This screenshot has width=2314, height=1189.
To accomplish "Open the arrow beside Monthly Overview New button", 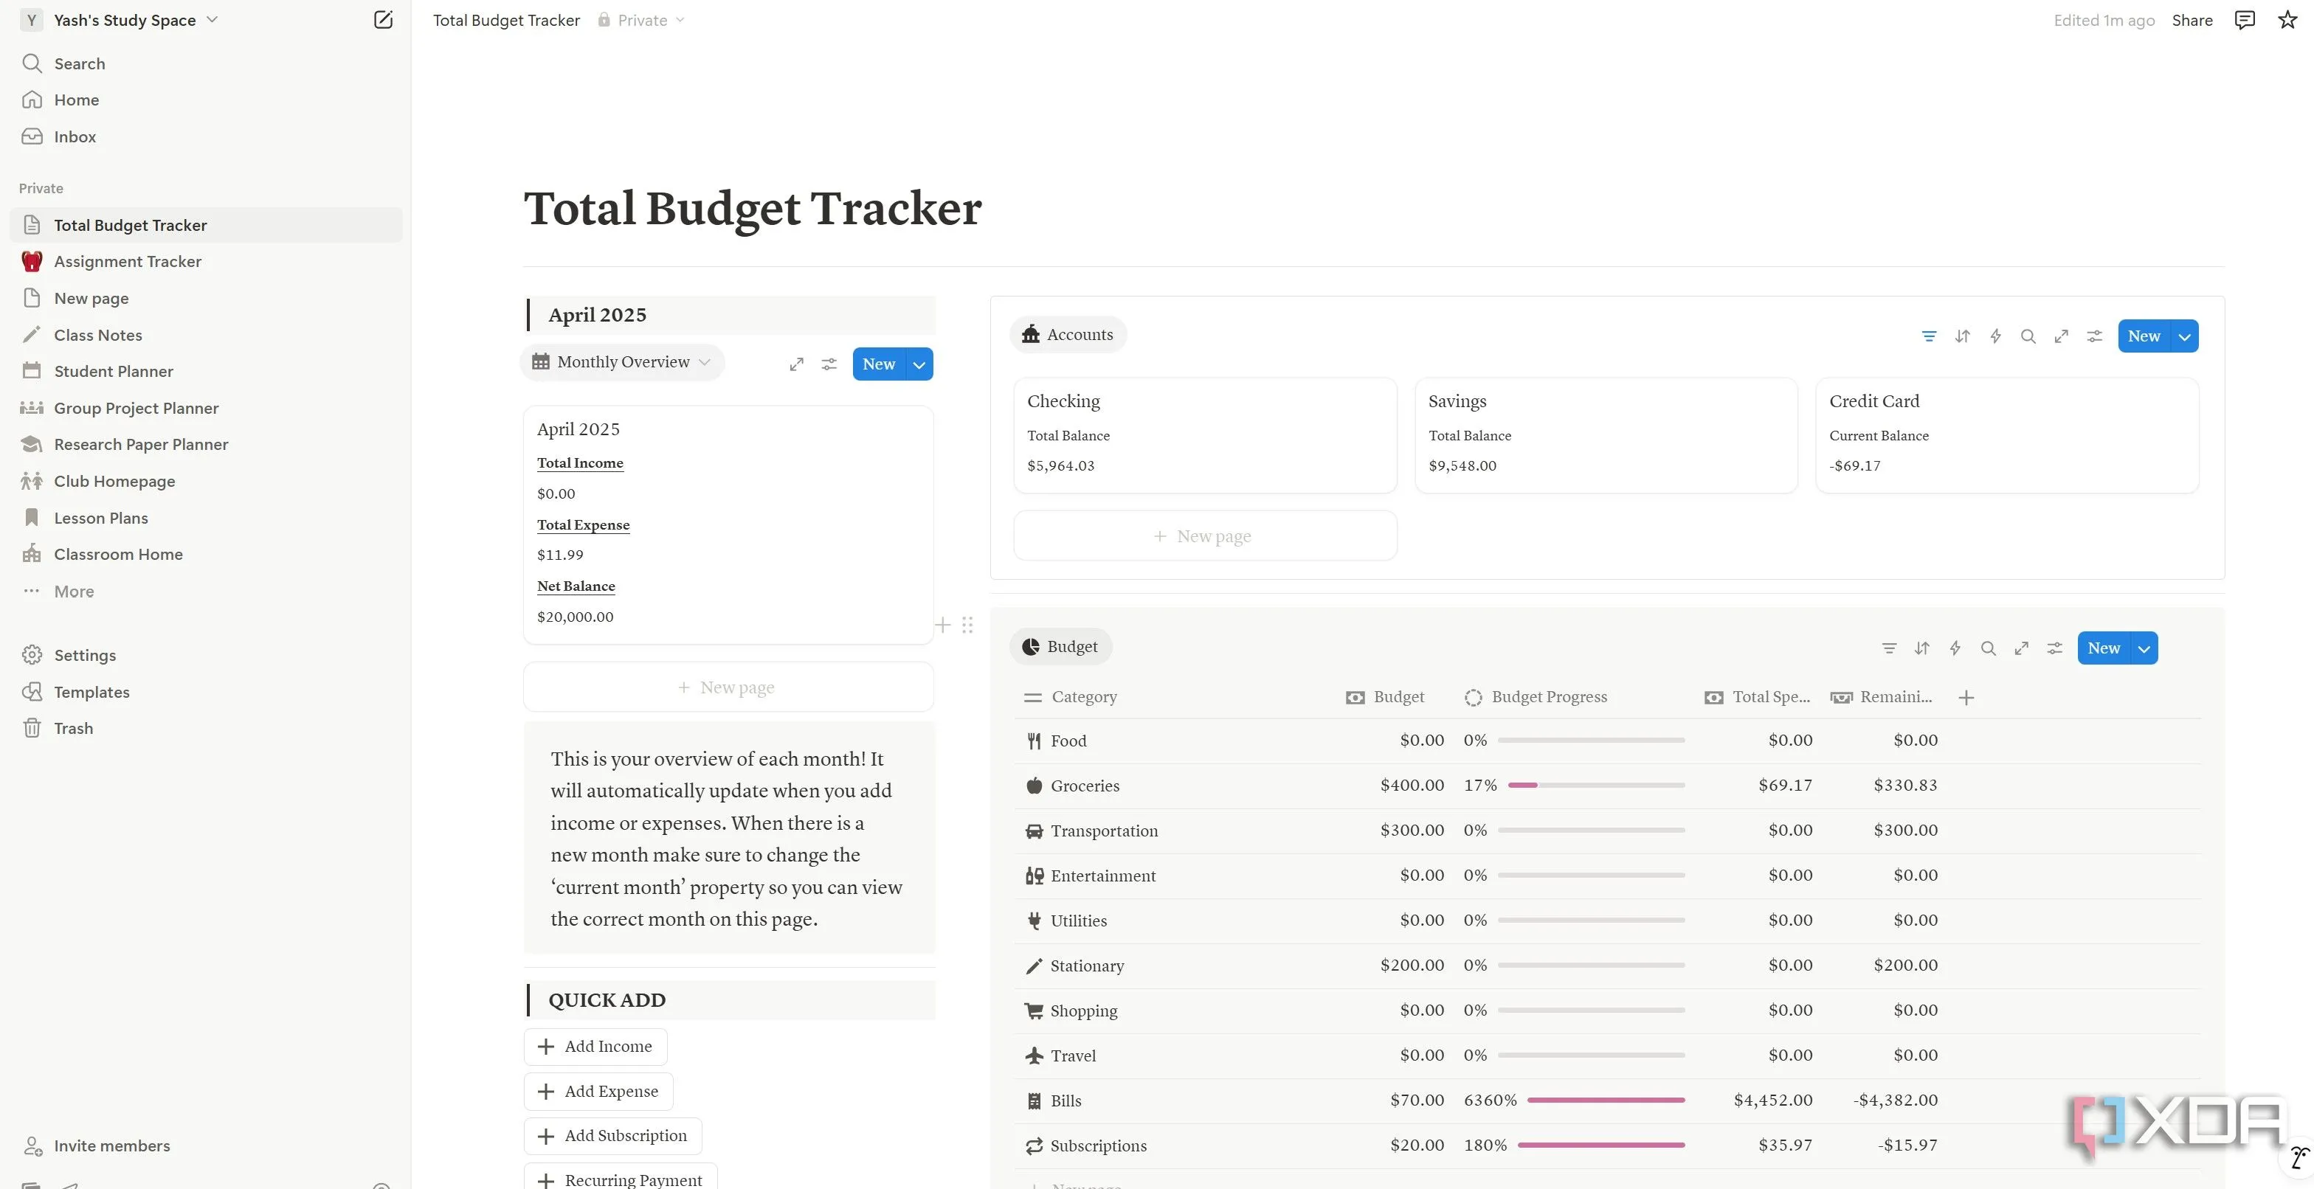I will 919,364.
